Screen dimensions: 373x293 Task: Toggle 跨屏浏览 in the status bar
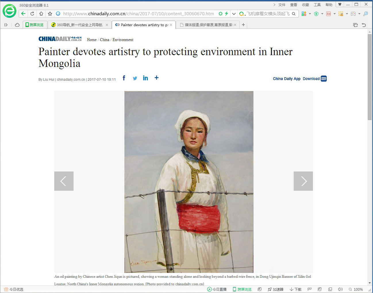coord(242,289)
